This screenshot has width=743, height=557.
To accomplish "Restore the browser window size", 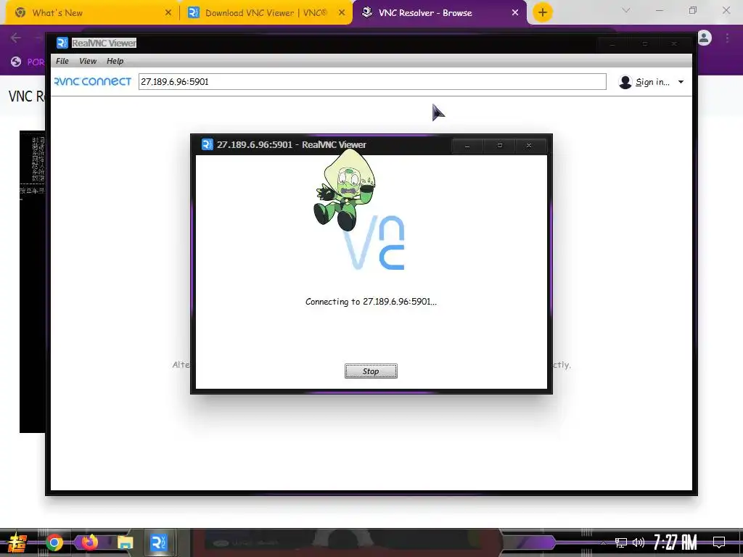I will (693, 10).
